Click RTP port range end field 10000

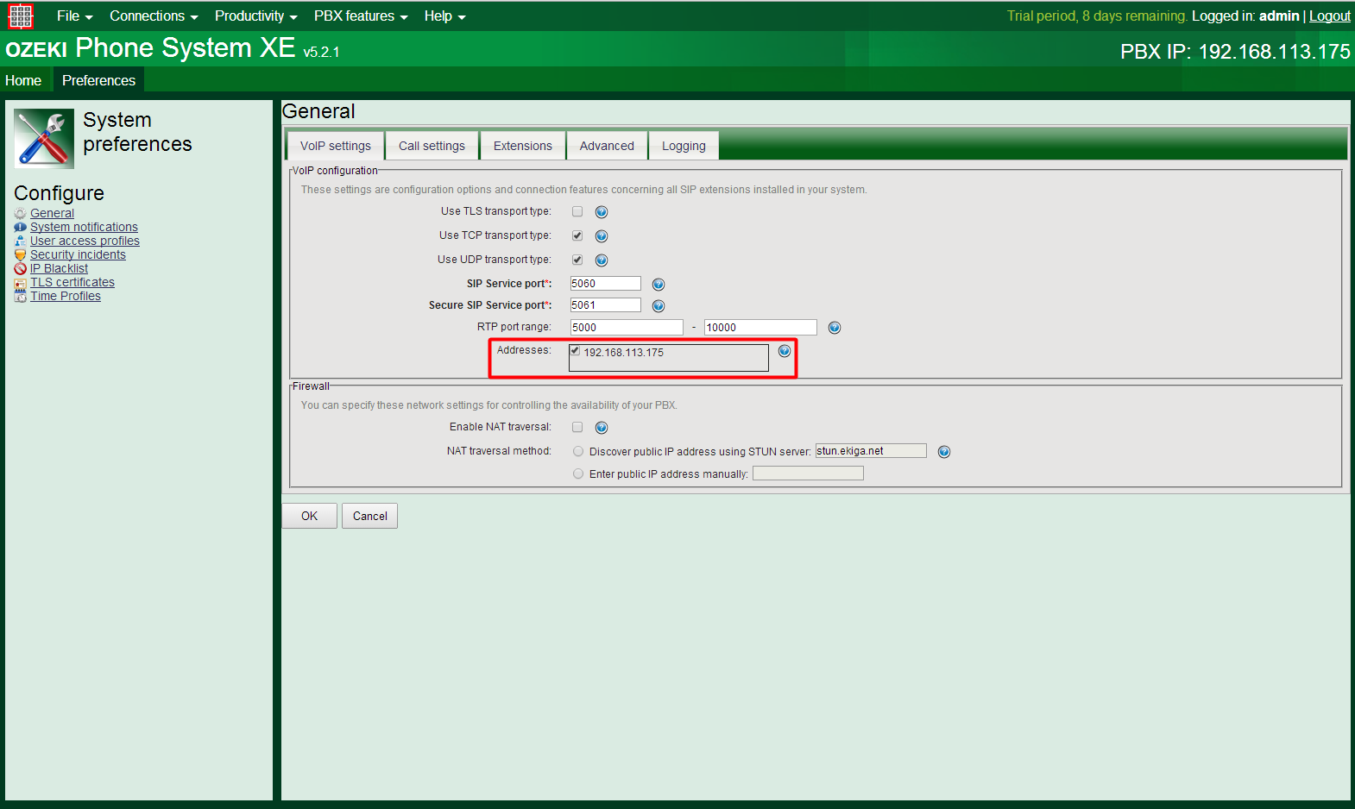(760, 328)
